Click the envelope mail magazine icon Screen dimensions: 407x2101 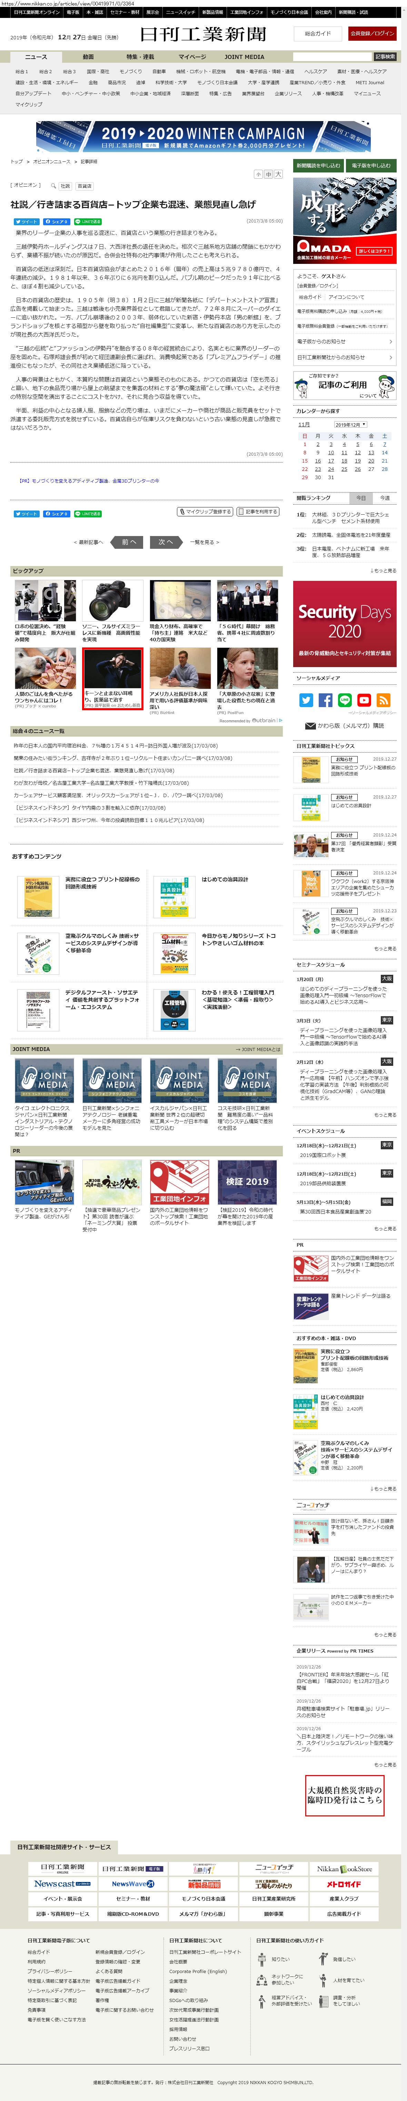coord(310,725)
